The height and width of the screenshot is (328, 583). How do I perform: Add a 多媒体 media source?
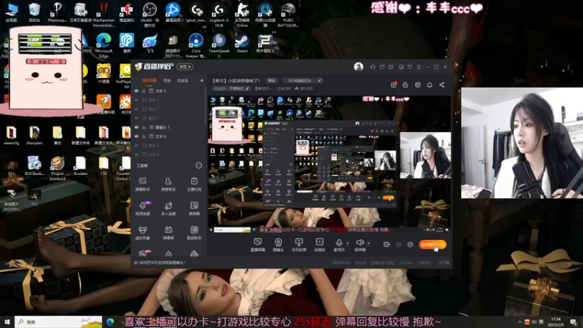319,245
